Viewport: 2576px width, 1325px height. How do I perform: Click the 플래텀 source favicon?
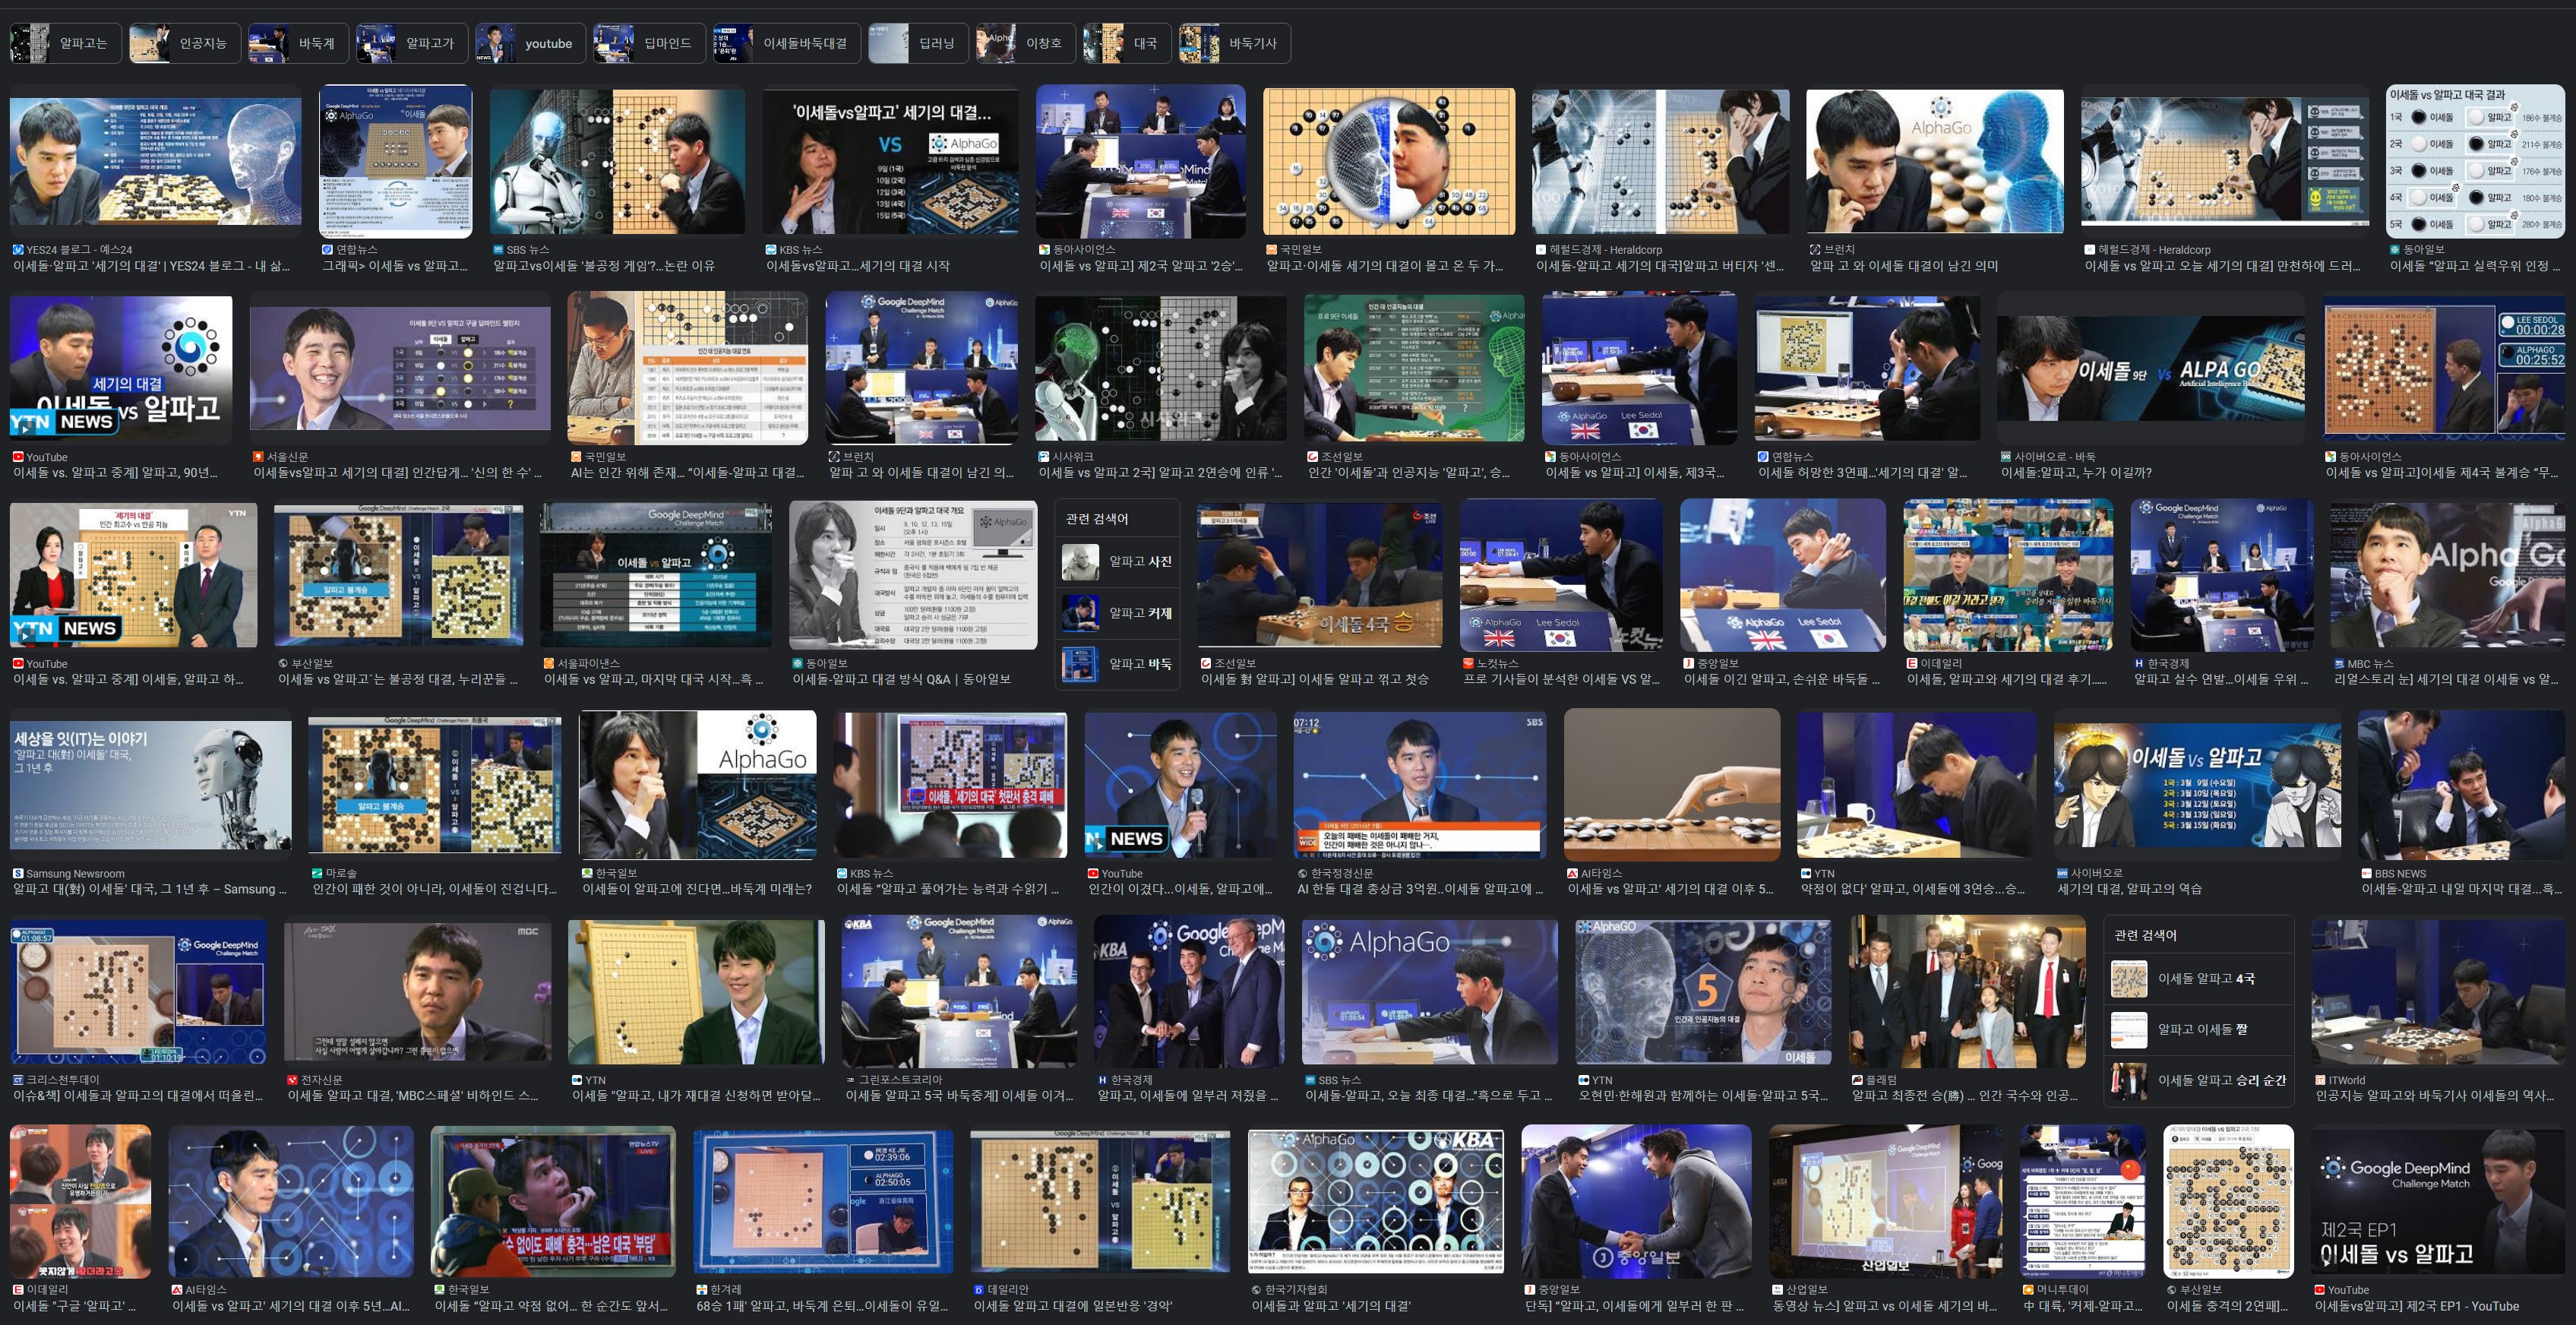click(1857, 1081)
